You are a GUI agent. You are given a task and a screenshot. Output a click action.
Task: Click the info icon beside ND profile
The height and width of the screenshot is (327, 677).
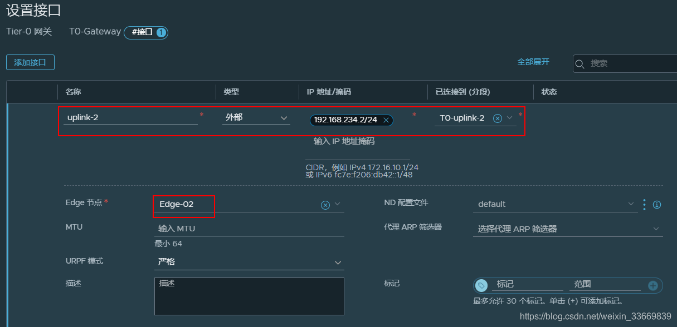point(657,205)
